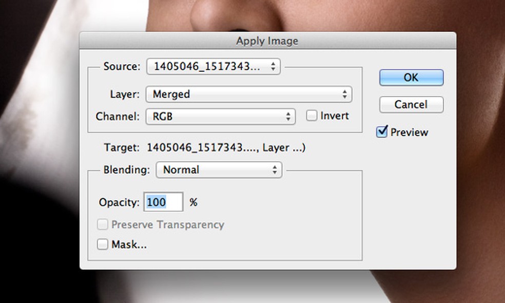Uncheck the Preview checkbox

pos(382,131)
